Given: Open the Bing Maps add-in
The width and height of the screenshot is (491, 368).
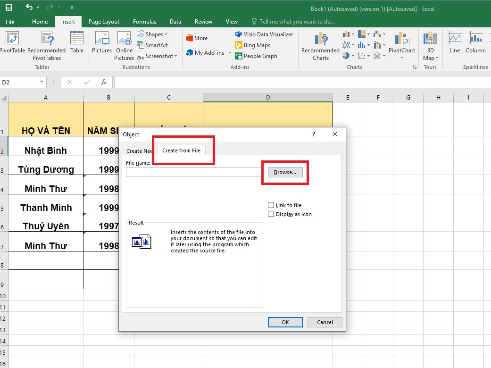Looking at the screenshot, I should pos(253,45).
